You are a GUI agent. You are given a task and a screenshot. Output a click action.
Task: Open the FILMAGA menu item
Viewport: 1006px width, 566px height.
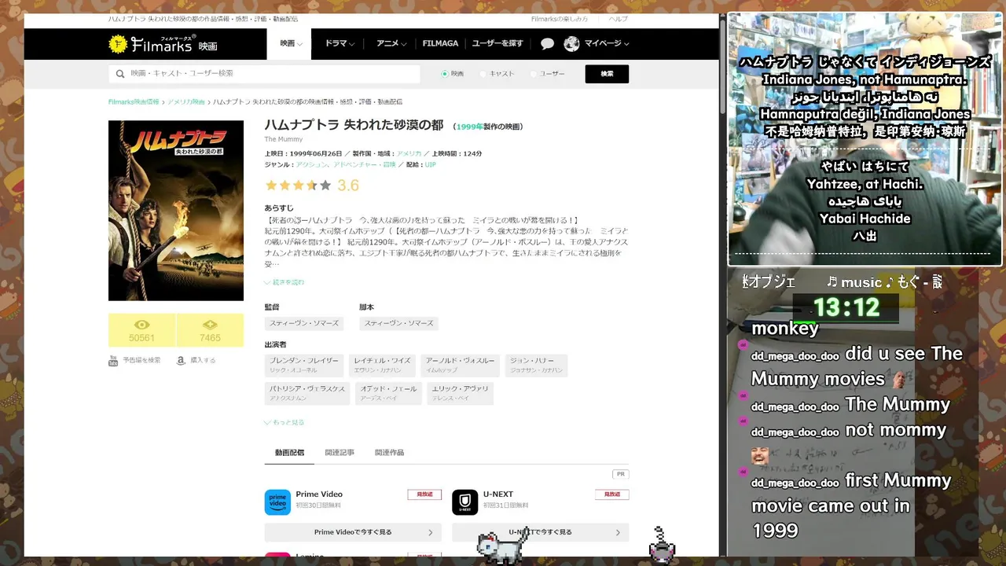pos(440,44)
